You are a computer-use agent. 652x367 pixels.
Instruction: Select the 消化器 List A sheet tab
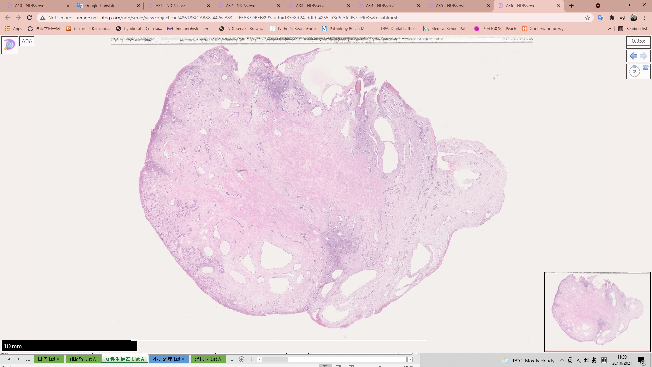(208, 359)
